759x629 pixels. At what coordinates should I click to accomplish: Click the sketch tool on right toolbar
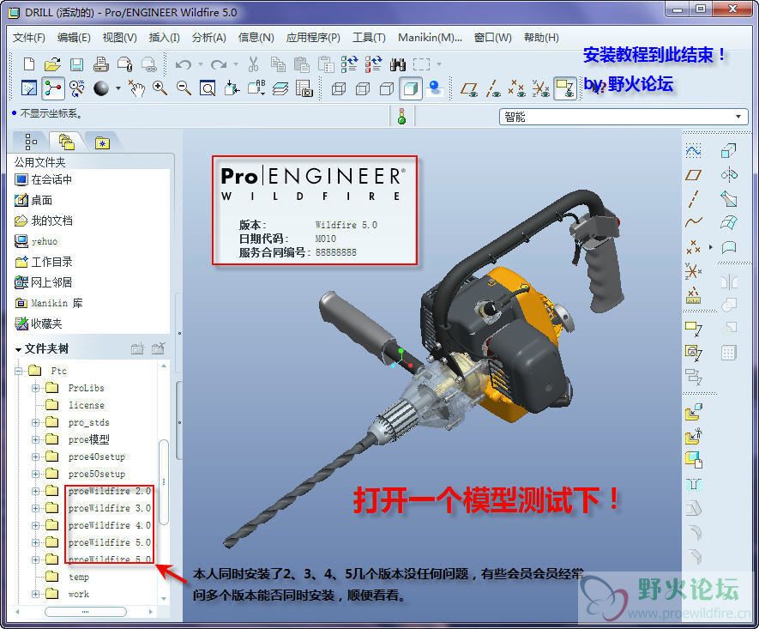693,151
